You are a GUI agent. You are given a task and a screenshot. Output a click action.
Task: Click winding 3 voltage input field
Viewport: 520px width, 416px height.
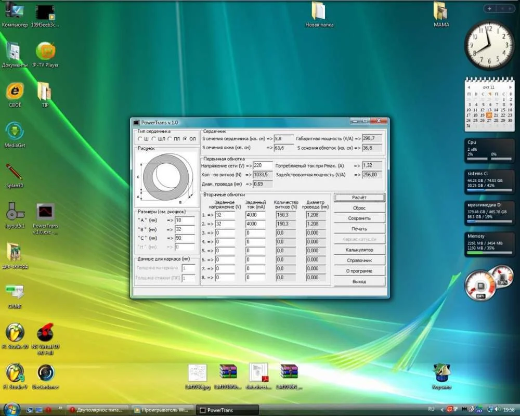225,233
